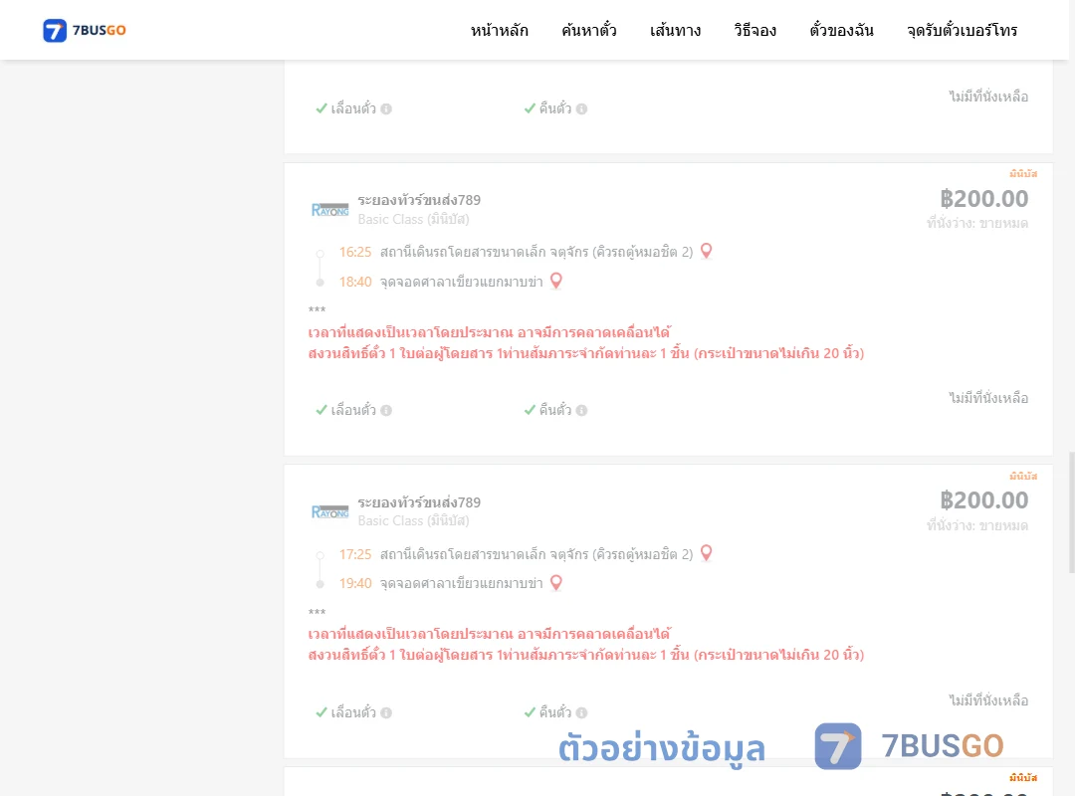
Task: Click map pin for 18:40 arrival stop
Action: [x=556, y=282]
